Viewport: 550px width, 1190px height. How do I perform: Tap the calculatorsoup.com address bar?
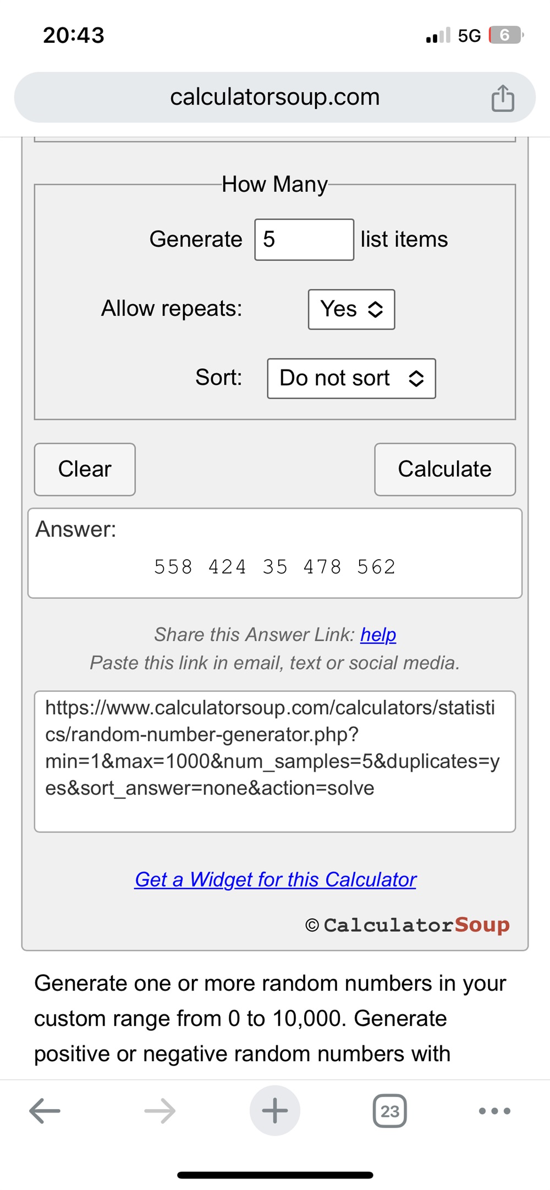[x=274, y=97]
